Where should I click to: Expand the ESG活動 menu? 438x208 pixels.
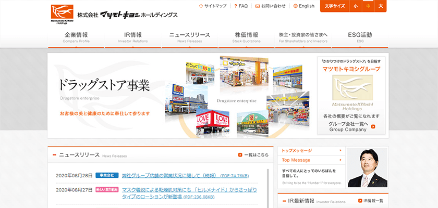point(360,37)
